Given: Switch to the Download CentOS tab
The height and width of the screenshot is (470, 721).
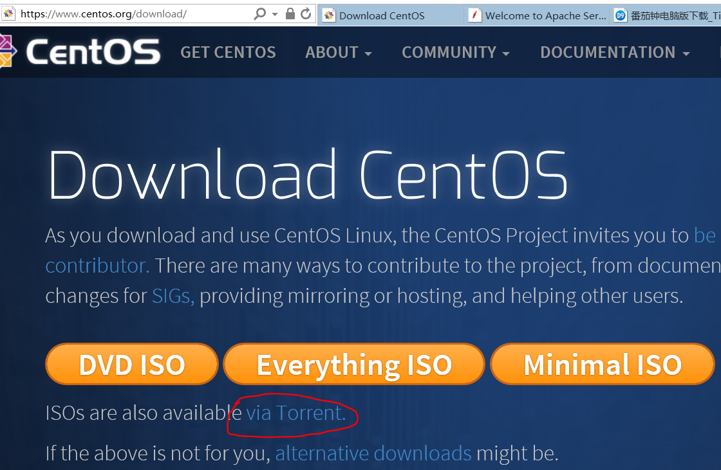Looking at the screenshot, I should (391, 15).
